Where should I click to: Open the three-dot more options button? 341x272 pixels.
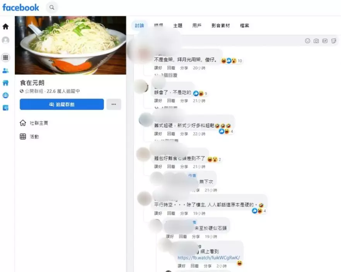pos(114,104)
